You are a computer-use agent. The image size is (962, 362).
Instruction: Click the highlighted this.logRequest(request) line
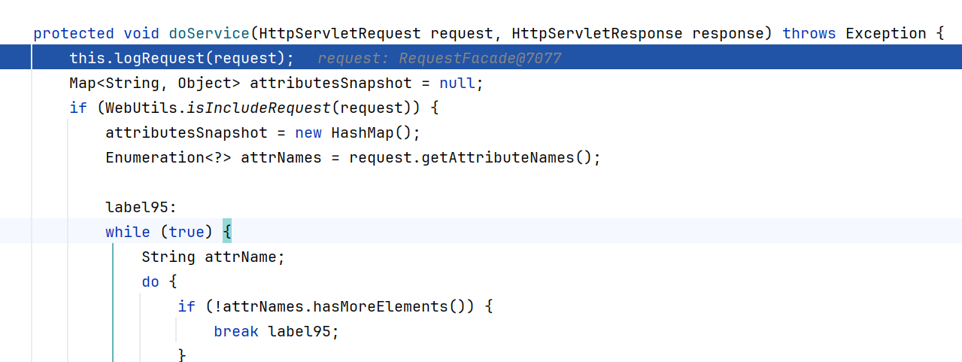point(481,58)
